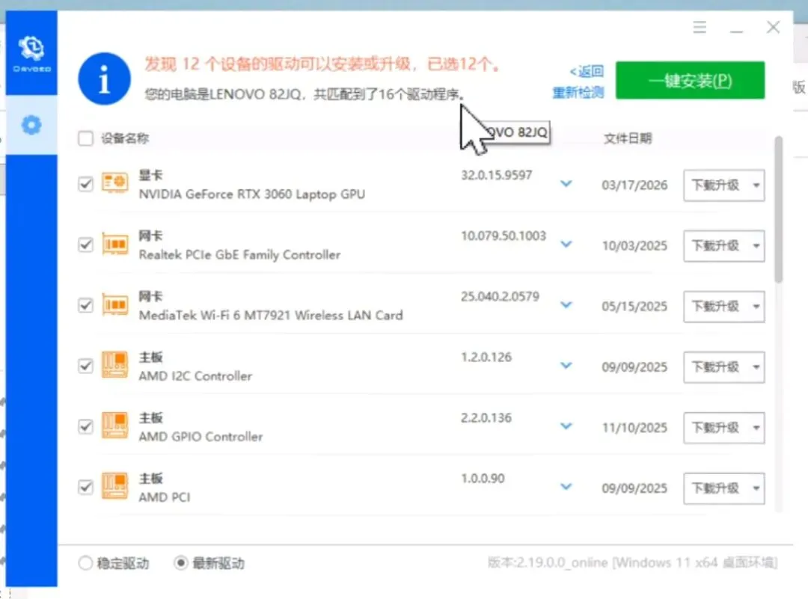Uncheck the MediaTek Wi-Fi 6 MT7921 checkbox
The image size is (808, 599).
85,305
